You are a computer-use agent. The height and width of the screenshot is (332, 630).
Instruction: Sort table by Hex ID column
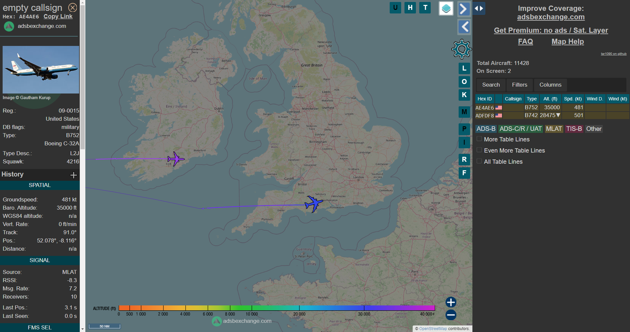[x=485, y=99]
